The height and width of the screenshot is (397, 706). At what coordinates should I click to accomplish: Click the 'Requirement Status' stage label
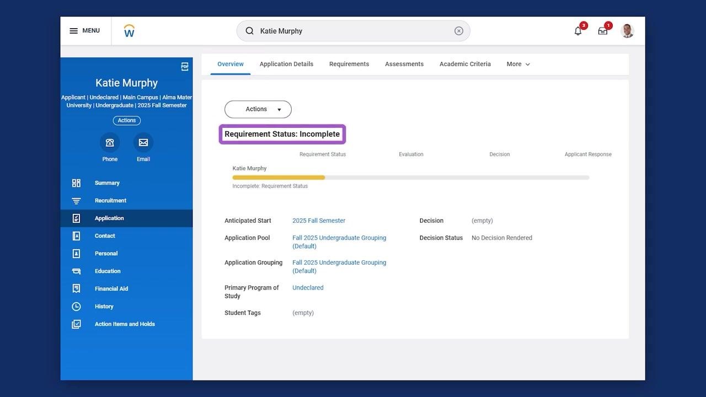(323, 154)
